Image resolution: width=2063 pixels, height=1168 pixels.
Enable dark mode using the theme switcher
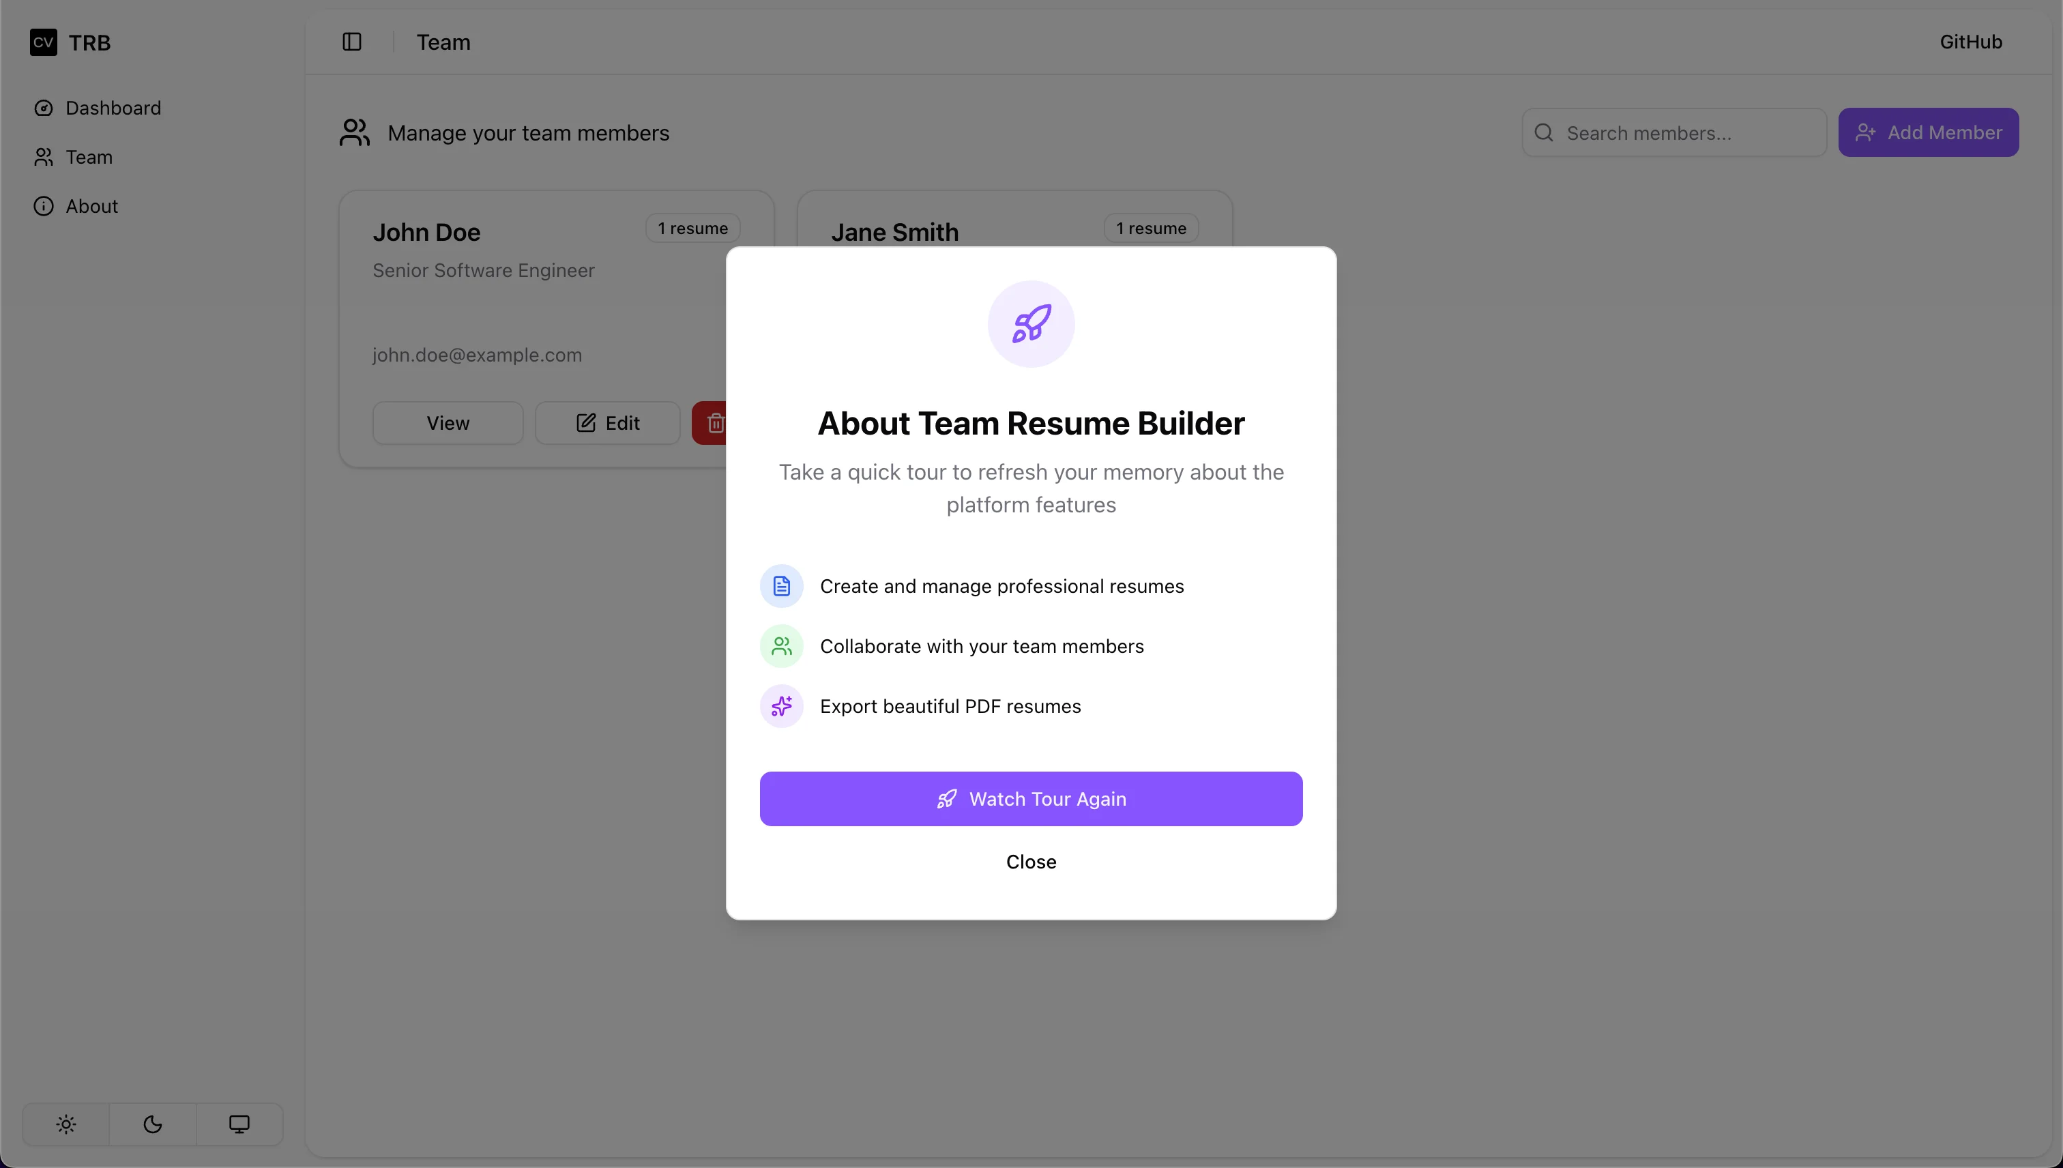[x=152, y=1124]
